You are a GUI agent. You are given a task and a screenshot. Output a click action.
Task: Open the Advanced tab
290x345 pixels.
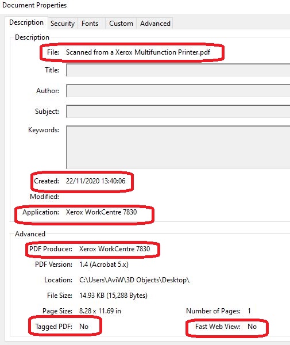click(x=155, y=24)
